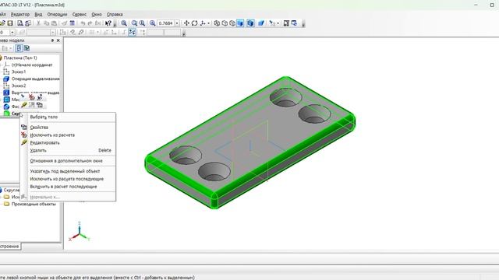Open the Справка menu
The image size is (499, 280).
click(x=115, y=14)
